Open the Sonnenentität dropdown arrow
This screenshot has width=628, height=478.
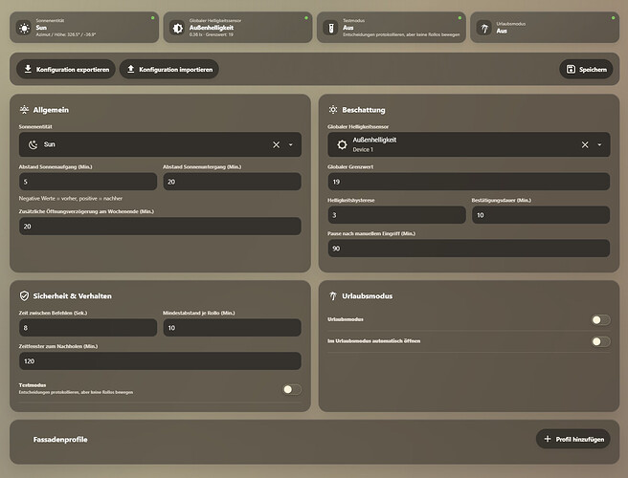[x=291, y=144]
